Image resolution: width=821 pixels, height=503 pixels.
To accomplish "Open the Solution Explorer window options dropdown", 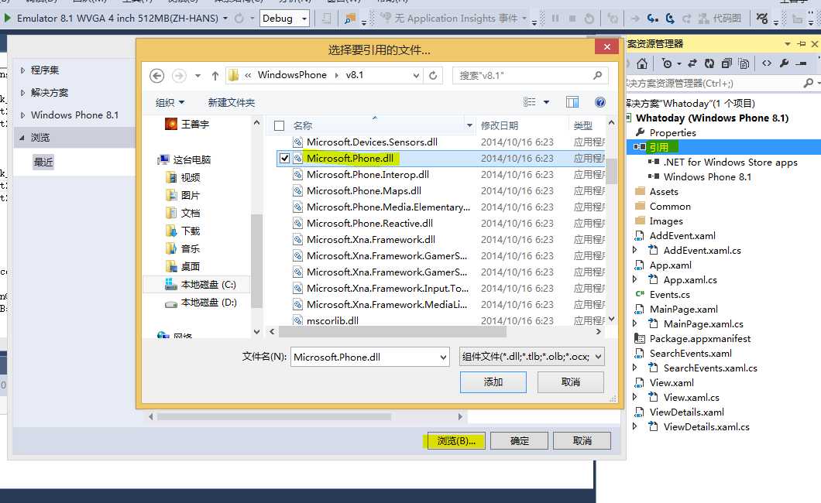I will pos(788,44).
